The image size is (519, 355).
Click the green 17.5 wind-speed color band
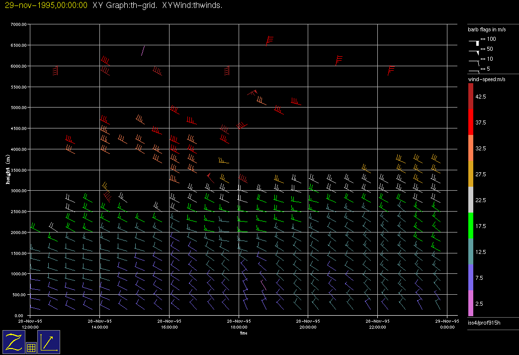tap(471, 226)
